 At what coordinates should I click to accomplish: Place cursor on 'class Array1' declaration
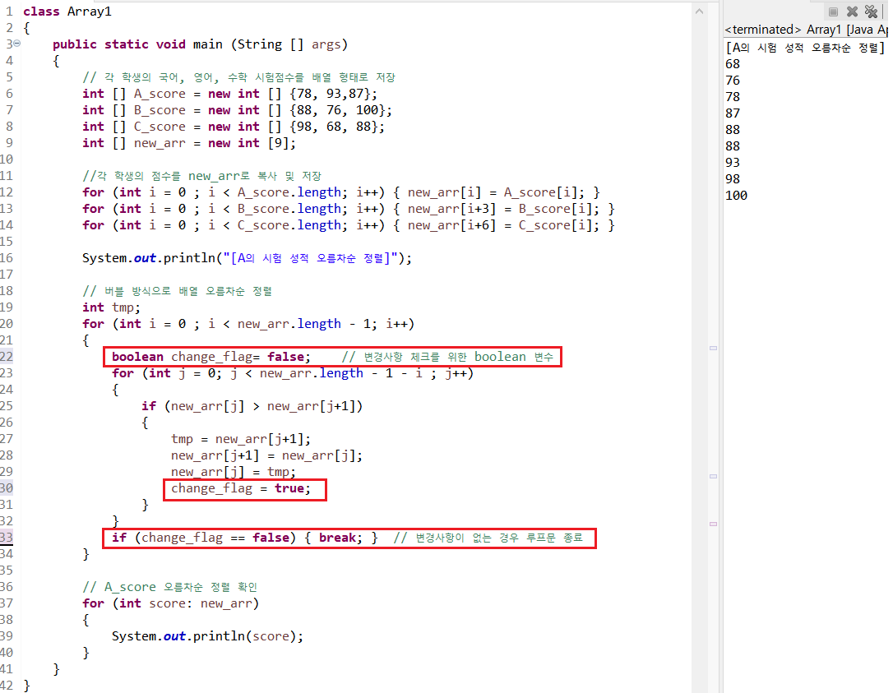(x=67, y=12)
